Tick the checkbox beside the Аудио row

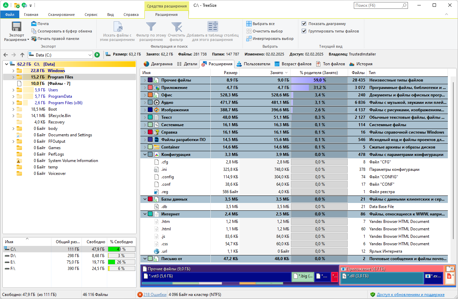pyautogui.click(x=150, y=102)
